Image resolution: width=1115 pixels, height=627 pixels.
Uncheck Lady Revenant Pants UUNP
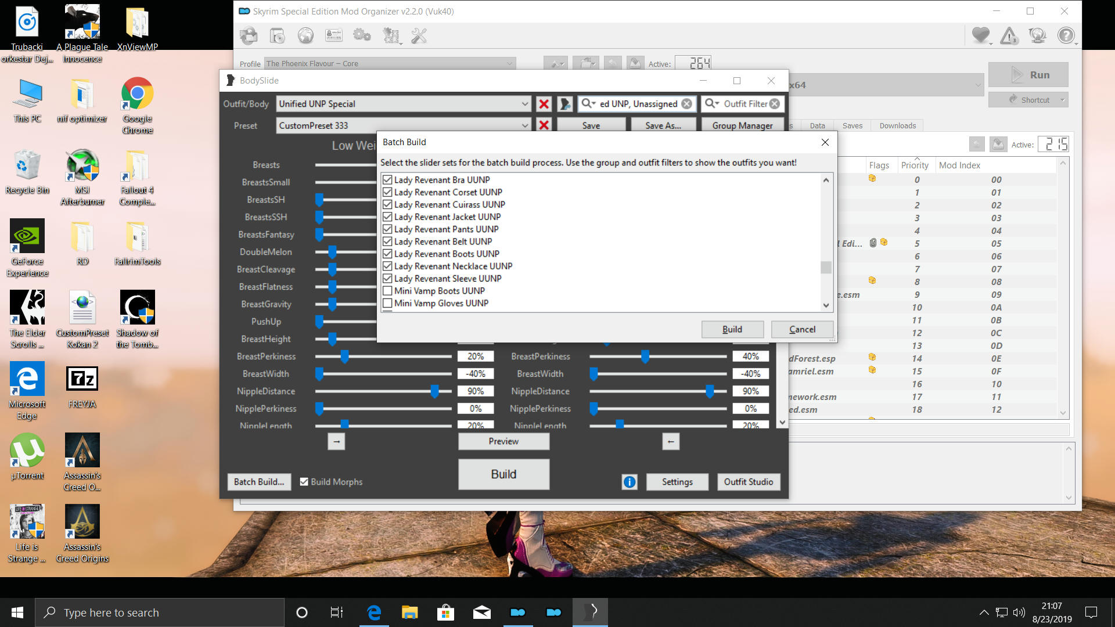pos(387,229)
